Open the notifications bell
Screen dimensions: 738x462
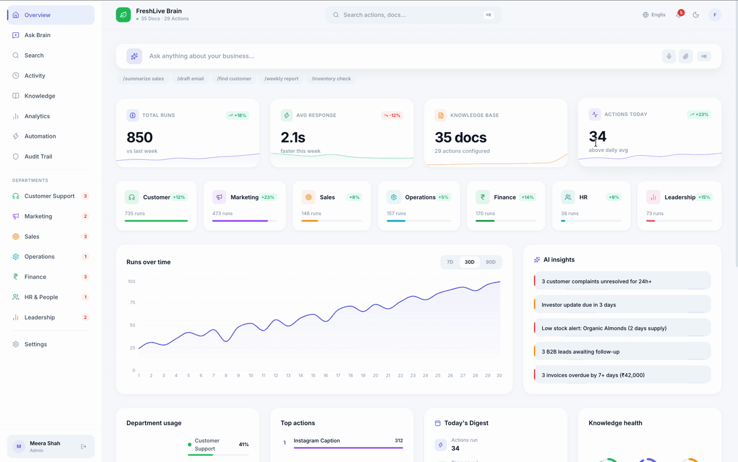click(679, 15)
